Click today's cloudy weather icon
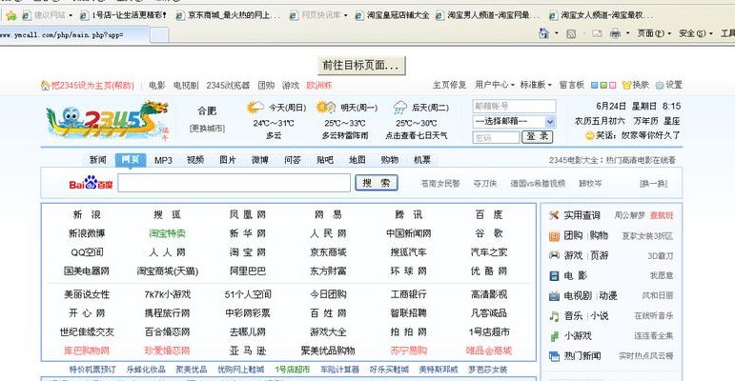The image size is (735, 381). click(x=255, y=108)
